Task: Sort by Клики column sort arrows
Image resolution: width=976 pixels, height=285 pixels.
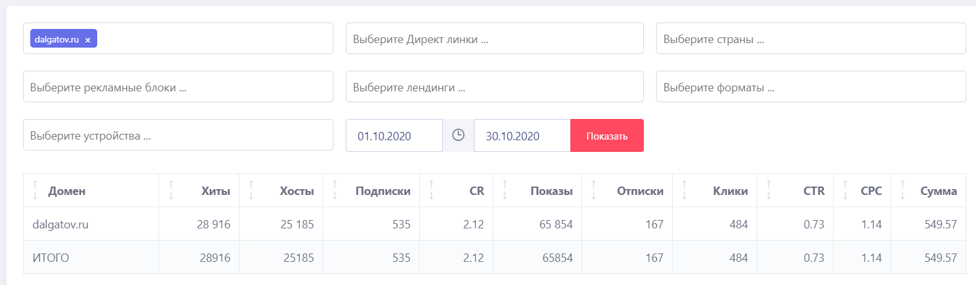Action: coord(685,190)
